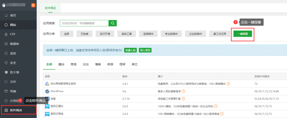
Task: Filter by 系统工具 category
Action: (x=127, y=34)
